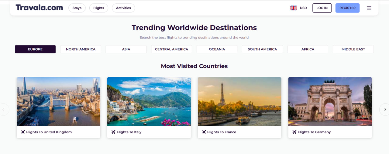Click airplane icon beside Flights To Italy
Screen dimensions: 389x154
(113, 132)
